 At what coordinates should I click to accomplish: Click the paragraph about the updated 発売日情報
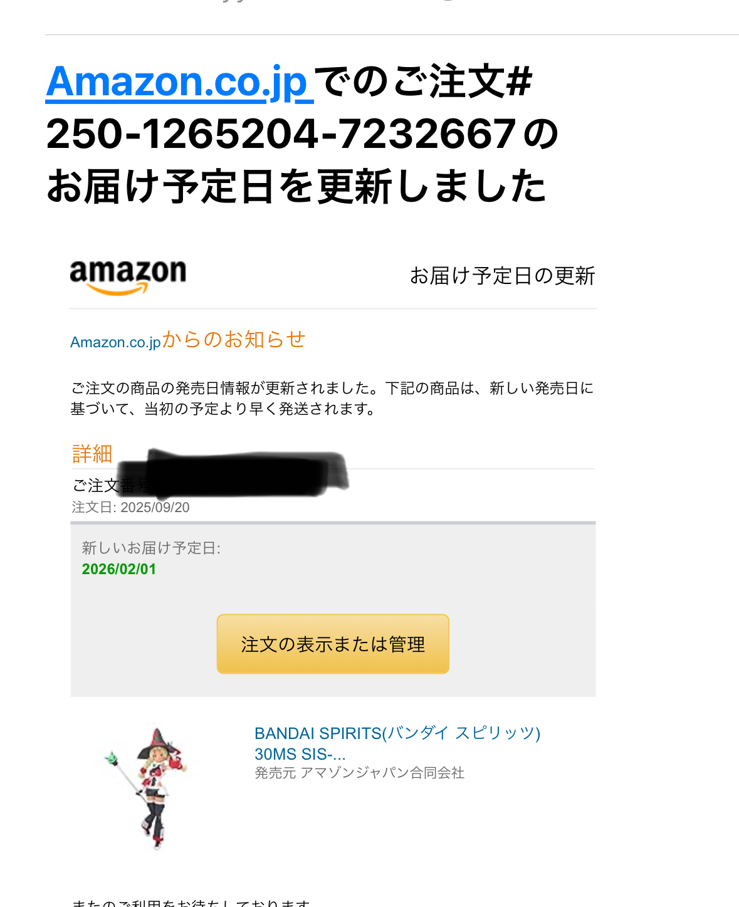[332, 399]
